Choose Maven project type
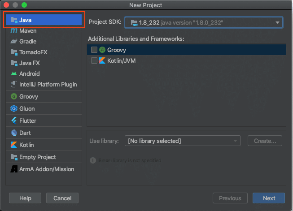293x211 pixels. pos(44,30)
